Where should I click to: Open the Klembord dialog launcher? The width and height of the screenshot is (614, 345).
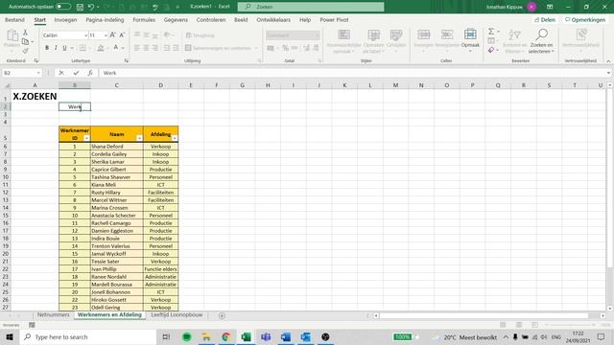(x=35, y=61)
